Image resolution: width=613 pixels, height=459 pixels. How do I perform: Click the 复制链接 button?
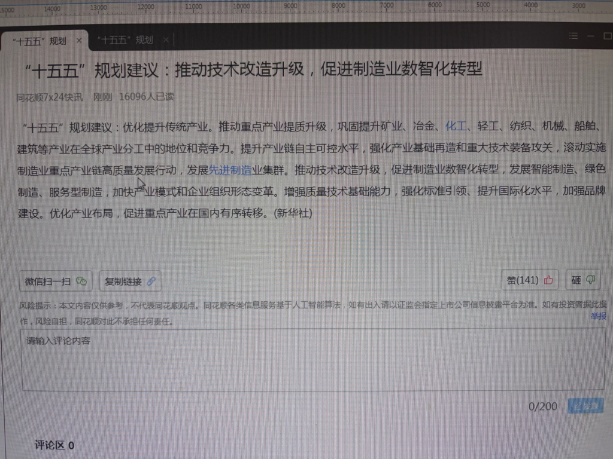[x=130, y=281]
